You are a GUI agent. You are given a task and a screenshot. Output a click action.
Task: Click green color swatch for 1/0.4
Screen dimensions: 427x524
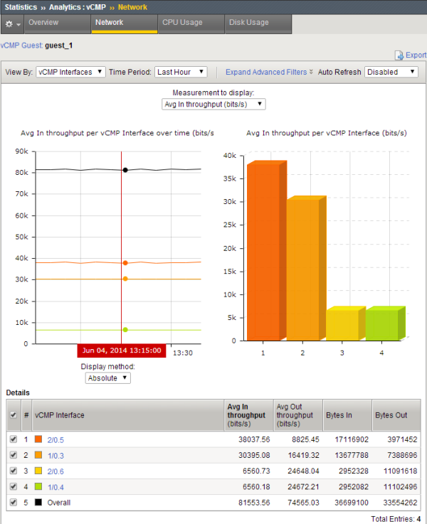tap(38, 486)
